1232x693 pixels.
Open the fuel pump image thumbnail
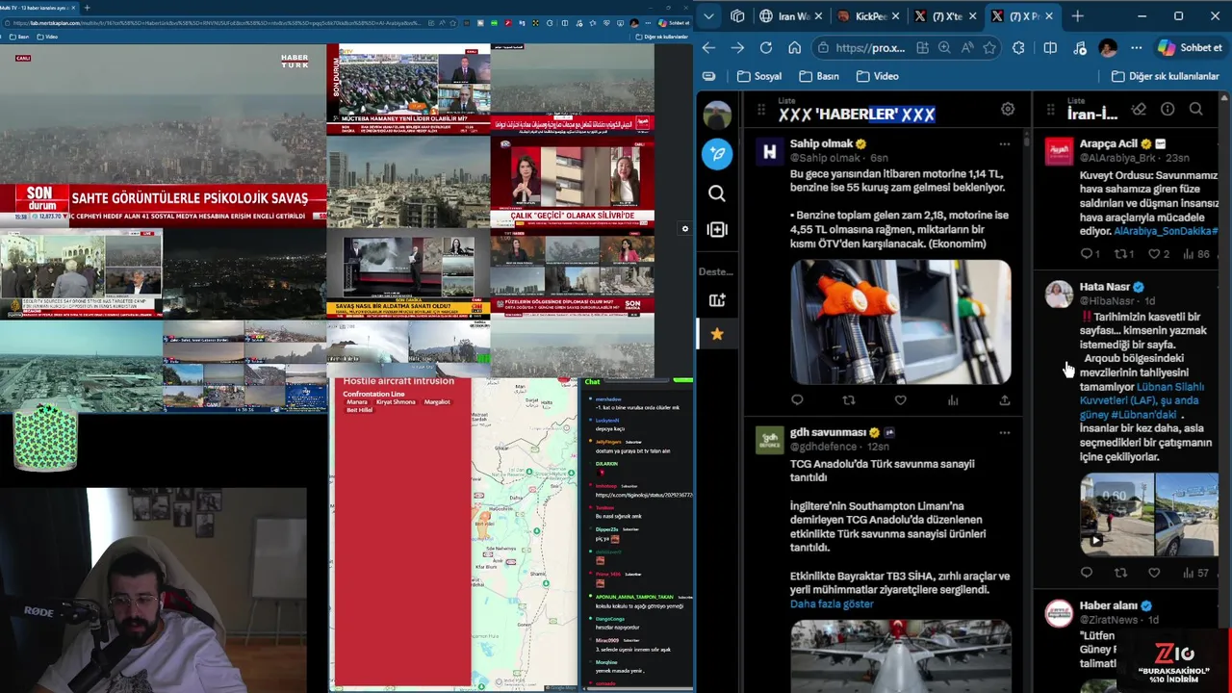point(901,322)
